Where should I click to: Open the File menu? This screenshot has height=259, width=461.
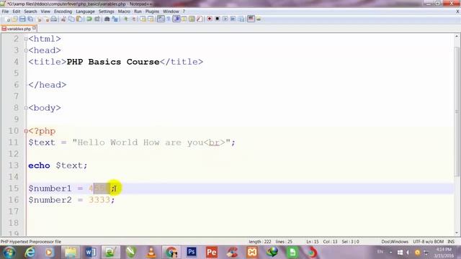click(x=5, y=12)
